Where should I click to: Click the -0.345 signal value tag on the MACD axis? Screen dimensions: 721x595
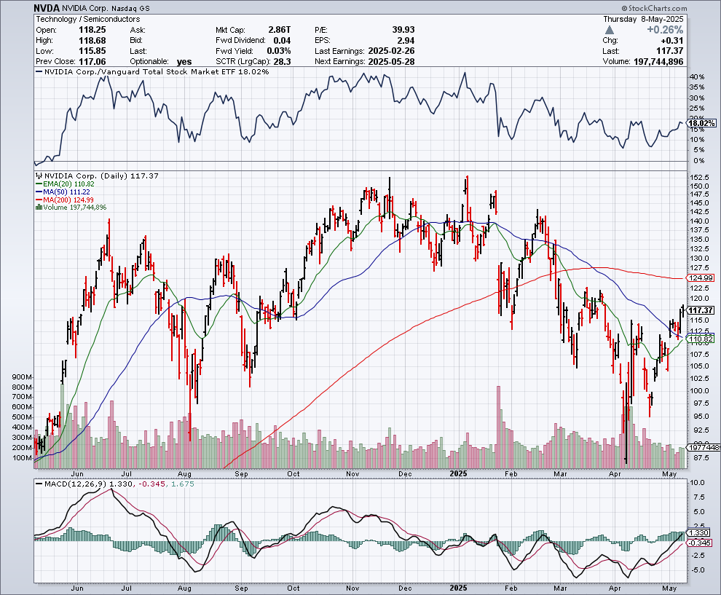(701, 543)
